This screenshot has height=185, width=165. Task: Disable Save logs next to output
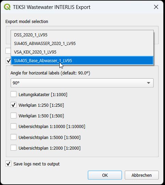click(x=8, y=164)
